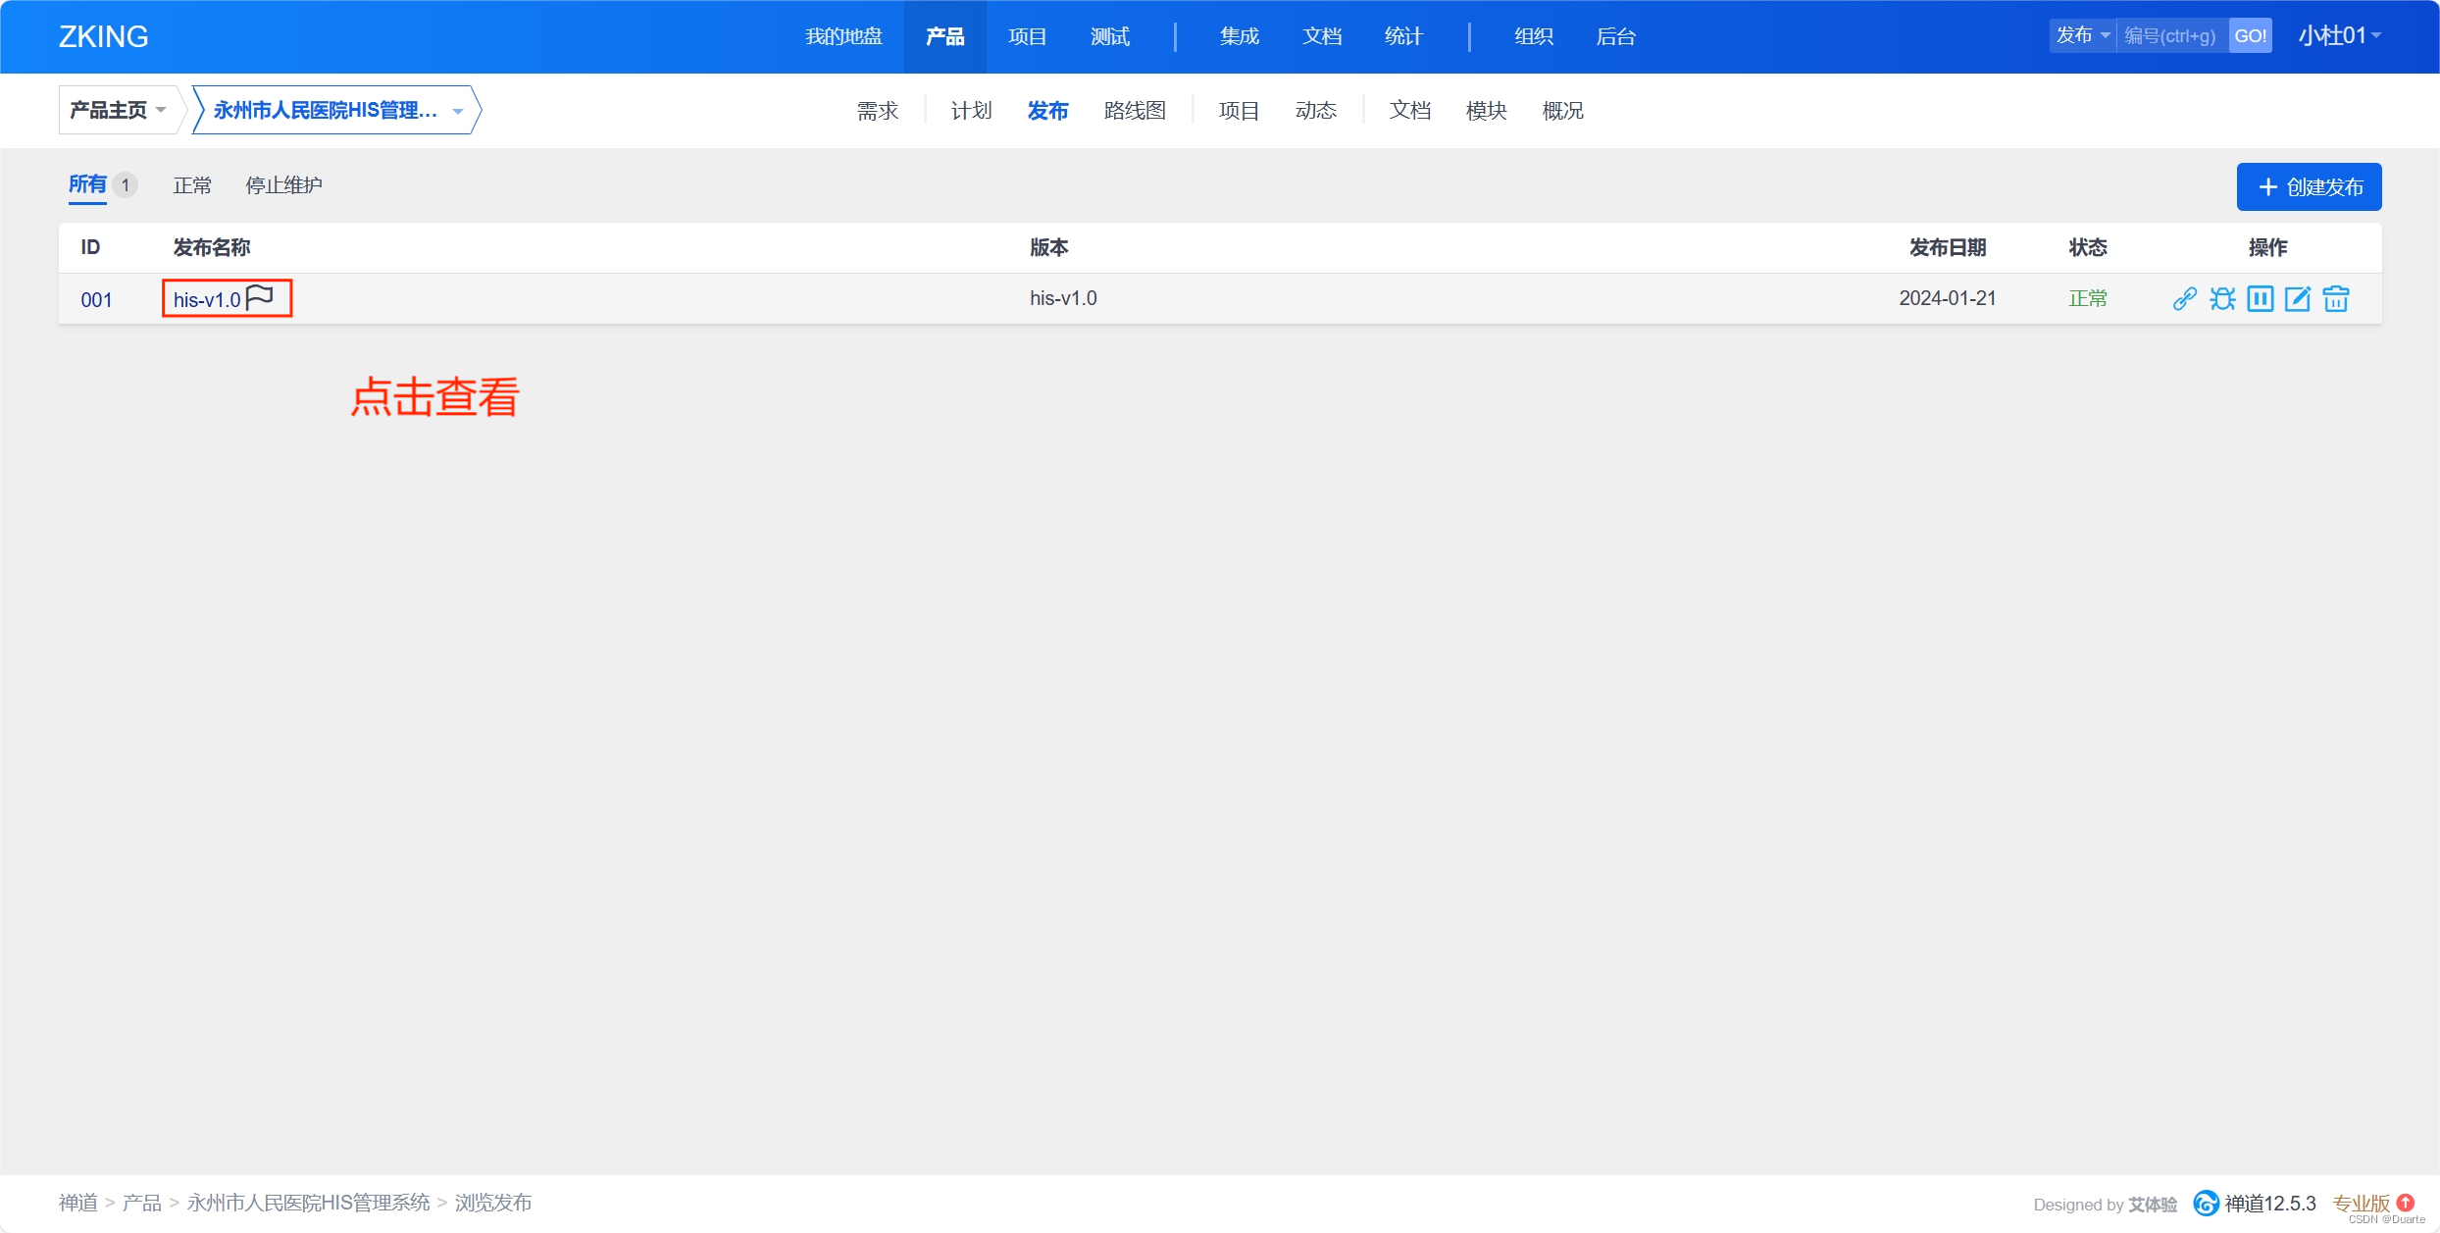
Task: Open the 小杜01 user menu
Action: coord(2339,36)
